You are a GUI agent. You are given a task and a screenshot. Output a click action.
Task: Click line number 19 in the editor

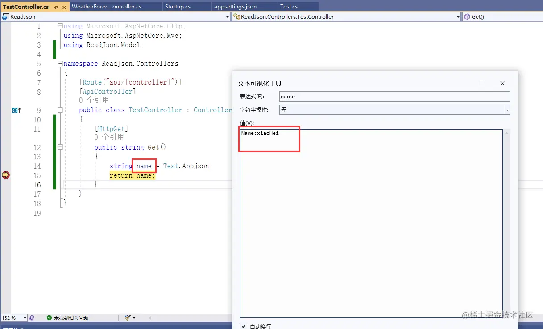point(37,213)
